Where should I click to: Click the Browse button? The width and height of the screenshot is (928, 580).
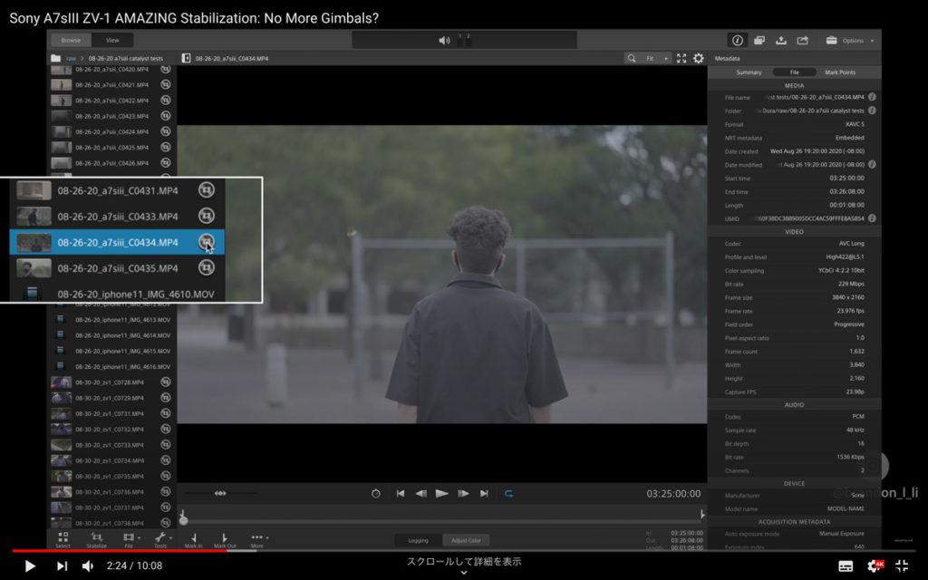pyautogui.click(x=71, y=40)
